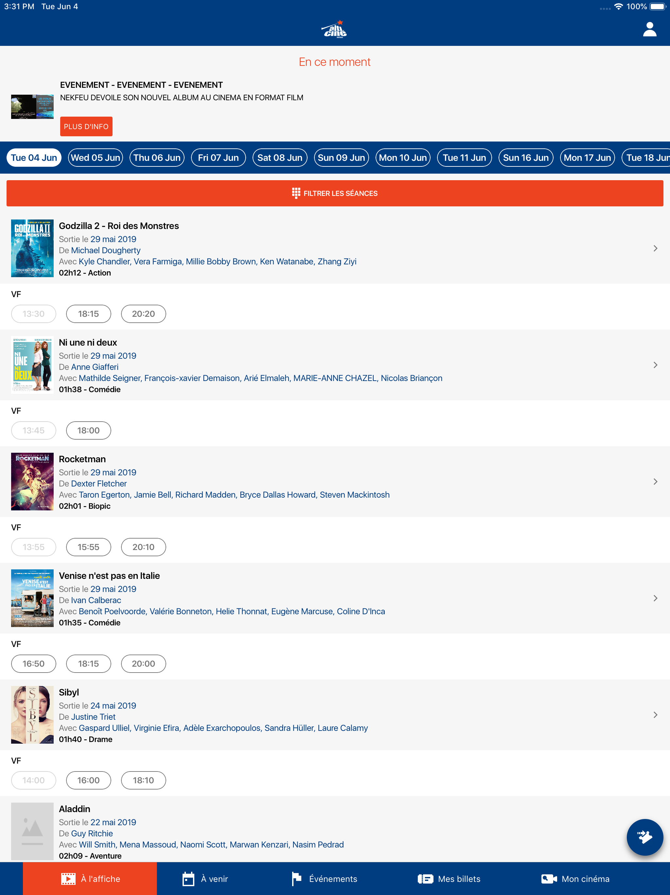The image size is (670, 895).
Task: Book Godzilla 2 at 18:15
Action: pos(89,314)
